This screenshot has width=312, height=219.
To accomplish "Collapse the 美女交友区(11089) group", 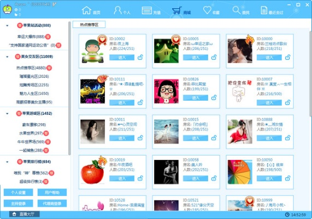I will tap(7, 56).
